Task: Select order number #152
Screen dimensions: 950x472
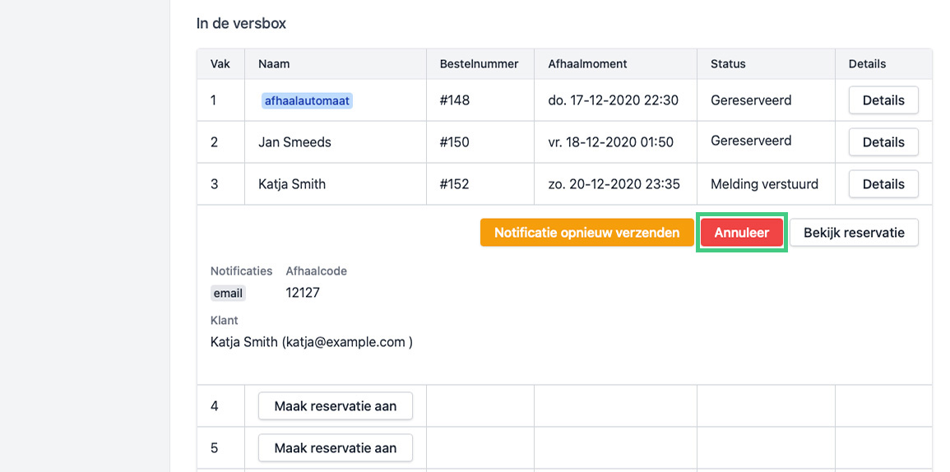Action: [455, 184]
